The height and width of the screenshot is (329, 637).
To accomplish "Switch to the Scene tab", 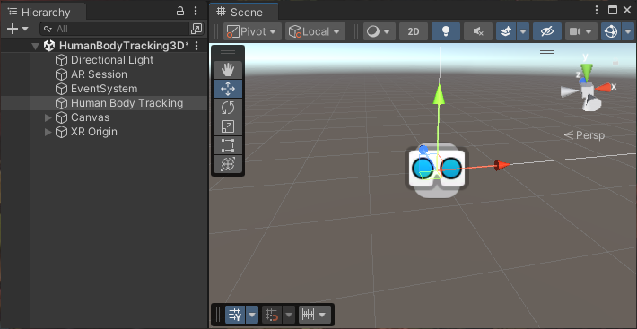I will pos(244,13).
